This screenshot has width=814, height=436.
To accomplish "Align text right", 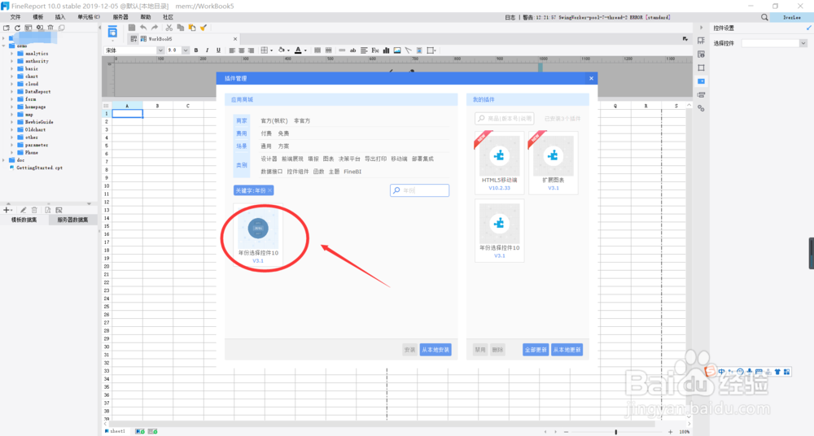I will point(251,50).
